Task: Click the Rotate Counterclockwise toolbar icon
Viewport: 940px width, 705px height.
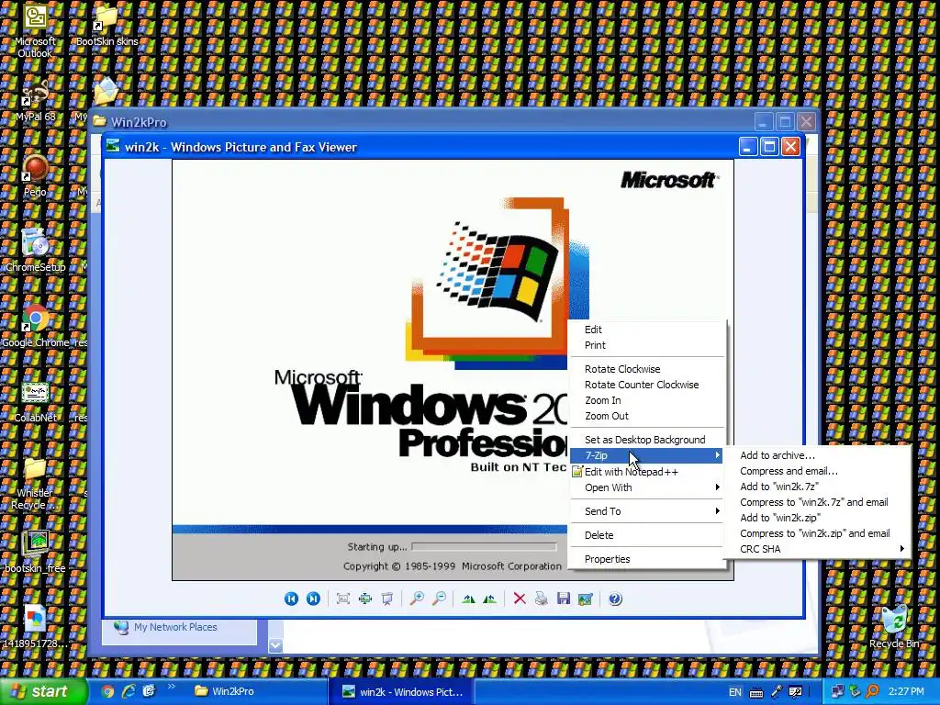Action: pyautogui.click(x=490, y=599)
